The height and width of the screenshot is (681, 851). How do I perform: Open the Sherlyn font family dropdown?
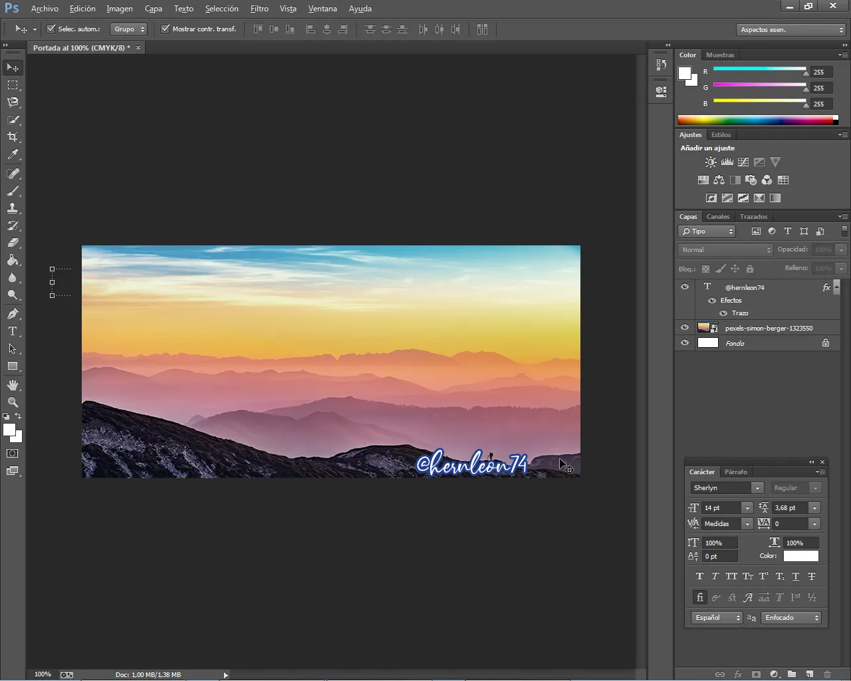(757, 488)
